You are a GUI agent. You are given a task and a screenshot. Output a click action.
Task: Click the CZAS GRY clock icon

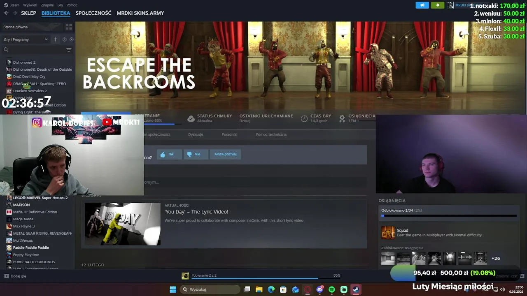[304, 118]
